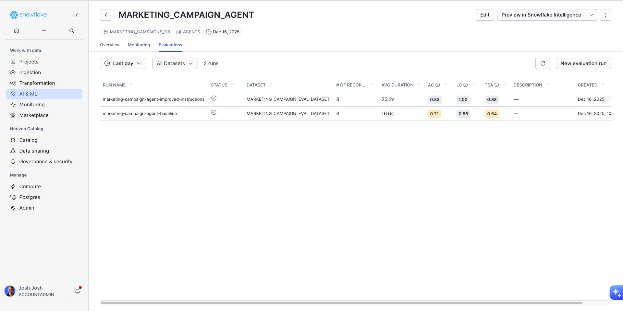The width and height of the screenshot is (623, 311).
Task: Switch to the Overview tab
Action: tap(109, 45)
